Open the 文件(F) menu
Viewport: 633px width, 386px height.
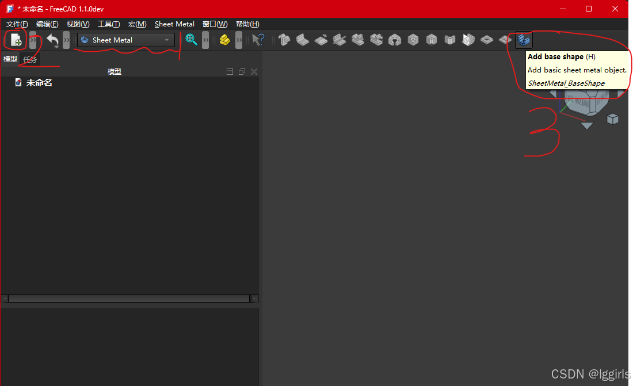pos(17,24)
